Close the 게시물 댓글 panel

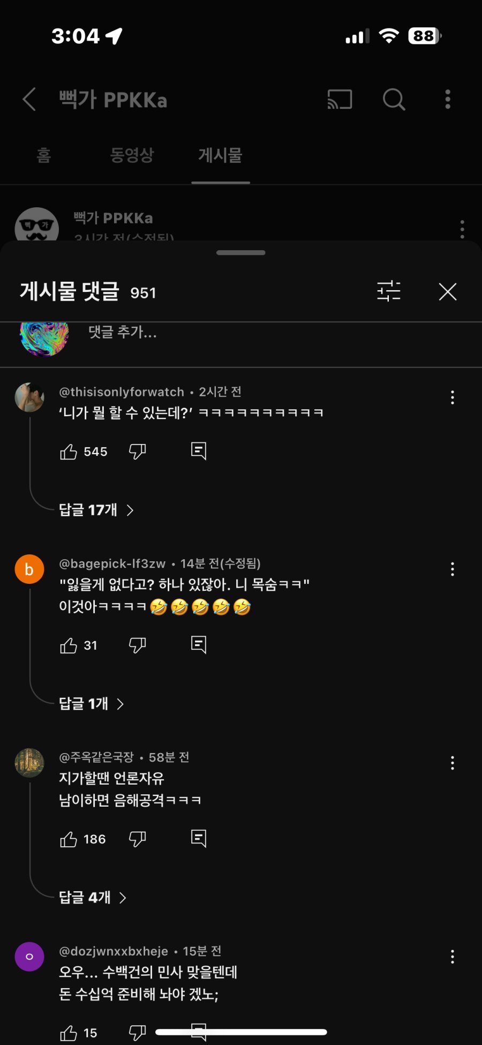[x=447, y=292]
